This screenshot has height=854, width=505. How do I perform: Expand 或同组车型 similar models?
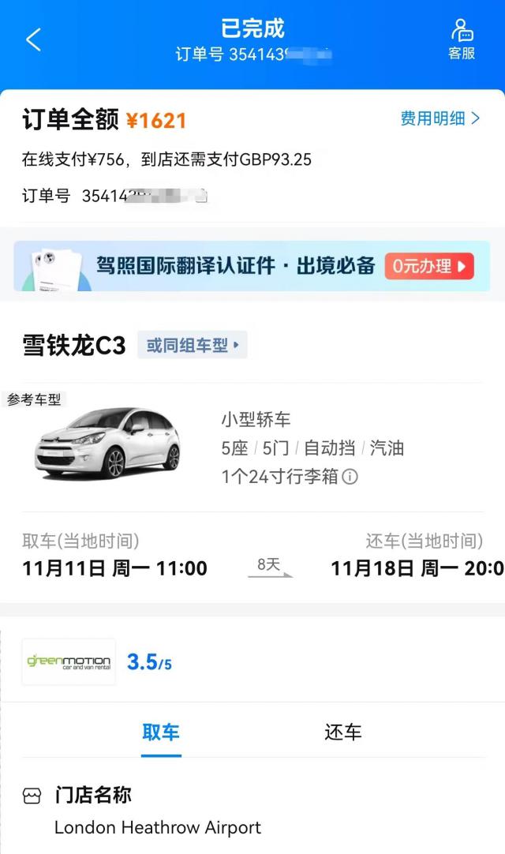point(193,345)
